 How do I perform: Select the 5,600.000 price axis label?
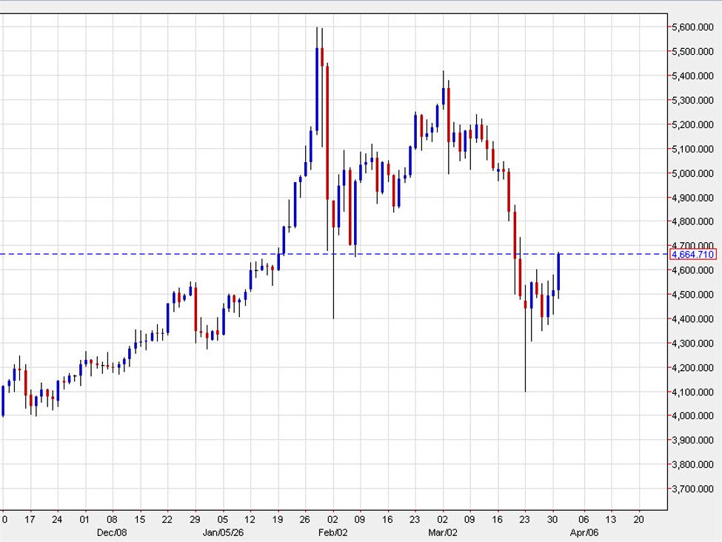tap(692, 27)
